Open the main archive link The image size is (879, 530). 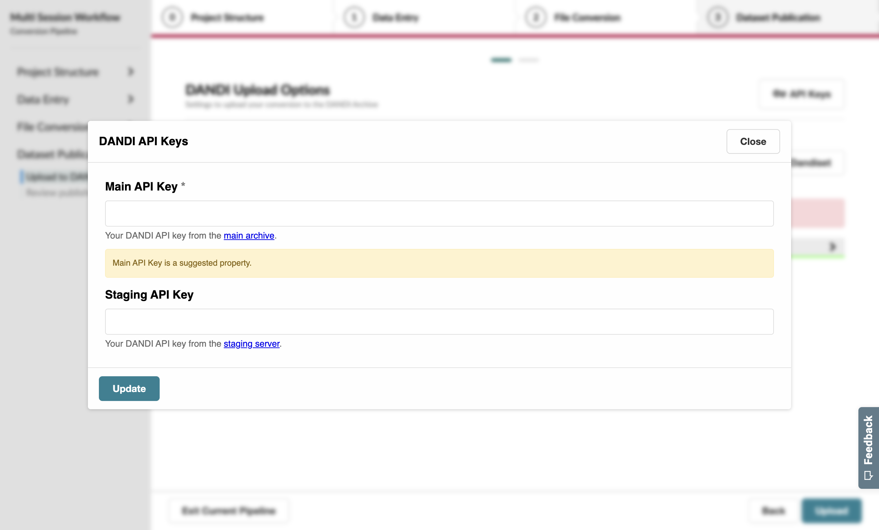(249, 235)
